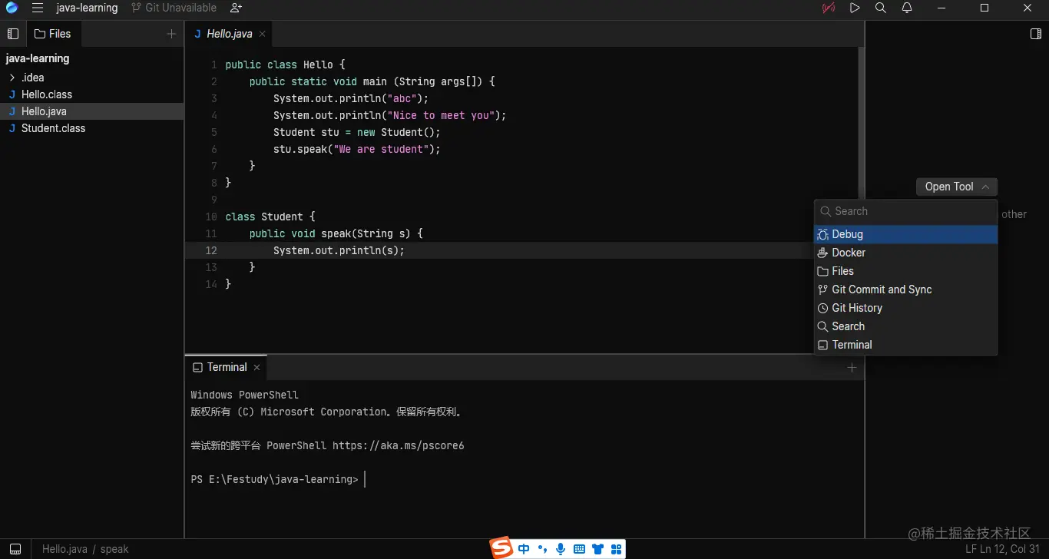Image resolution: width=1049 pixels, height=559 pixels.
Task: Open the Sogou skin picker on the taskbar
Action: 598,548
